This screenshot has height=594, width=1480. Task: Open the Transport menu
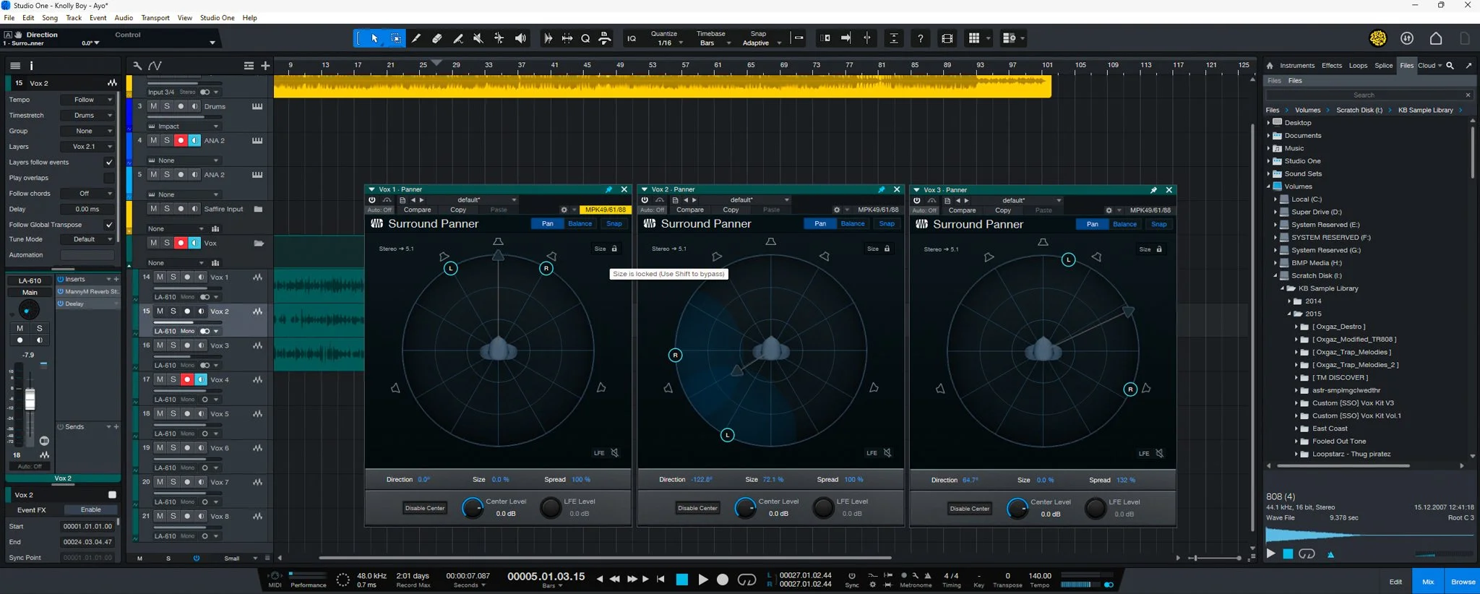click(155, 18)
